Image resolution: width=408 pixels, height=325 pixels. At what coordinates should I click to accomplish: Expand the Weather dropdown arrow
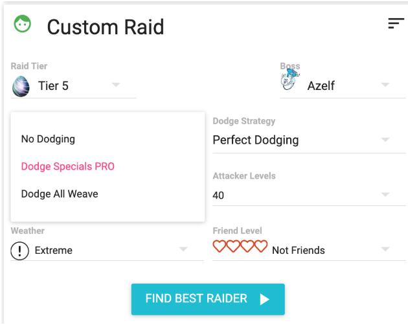(x=183, y=250)
